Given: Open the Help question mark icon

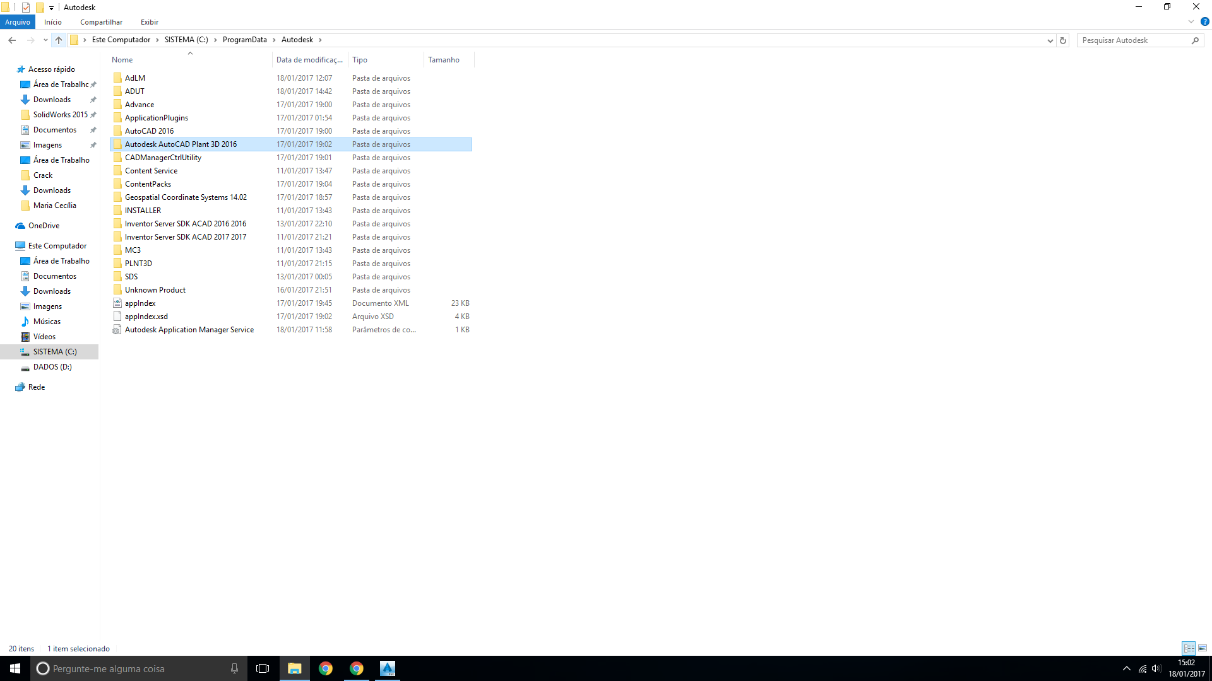Looking at the screenshot, I should coord(1204,21).
